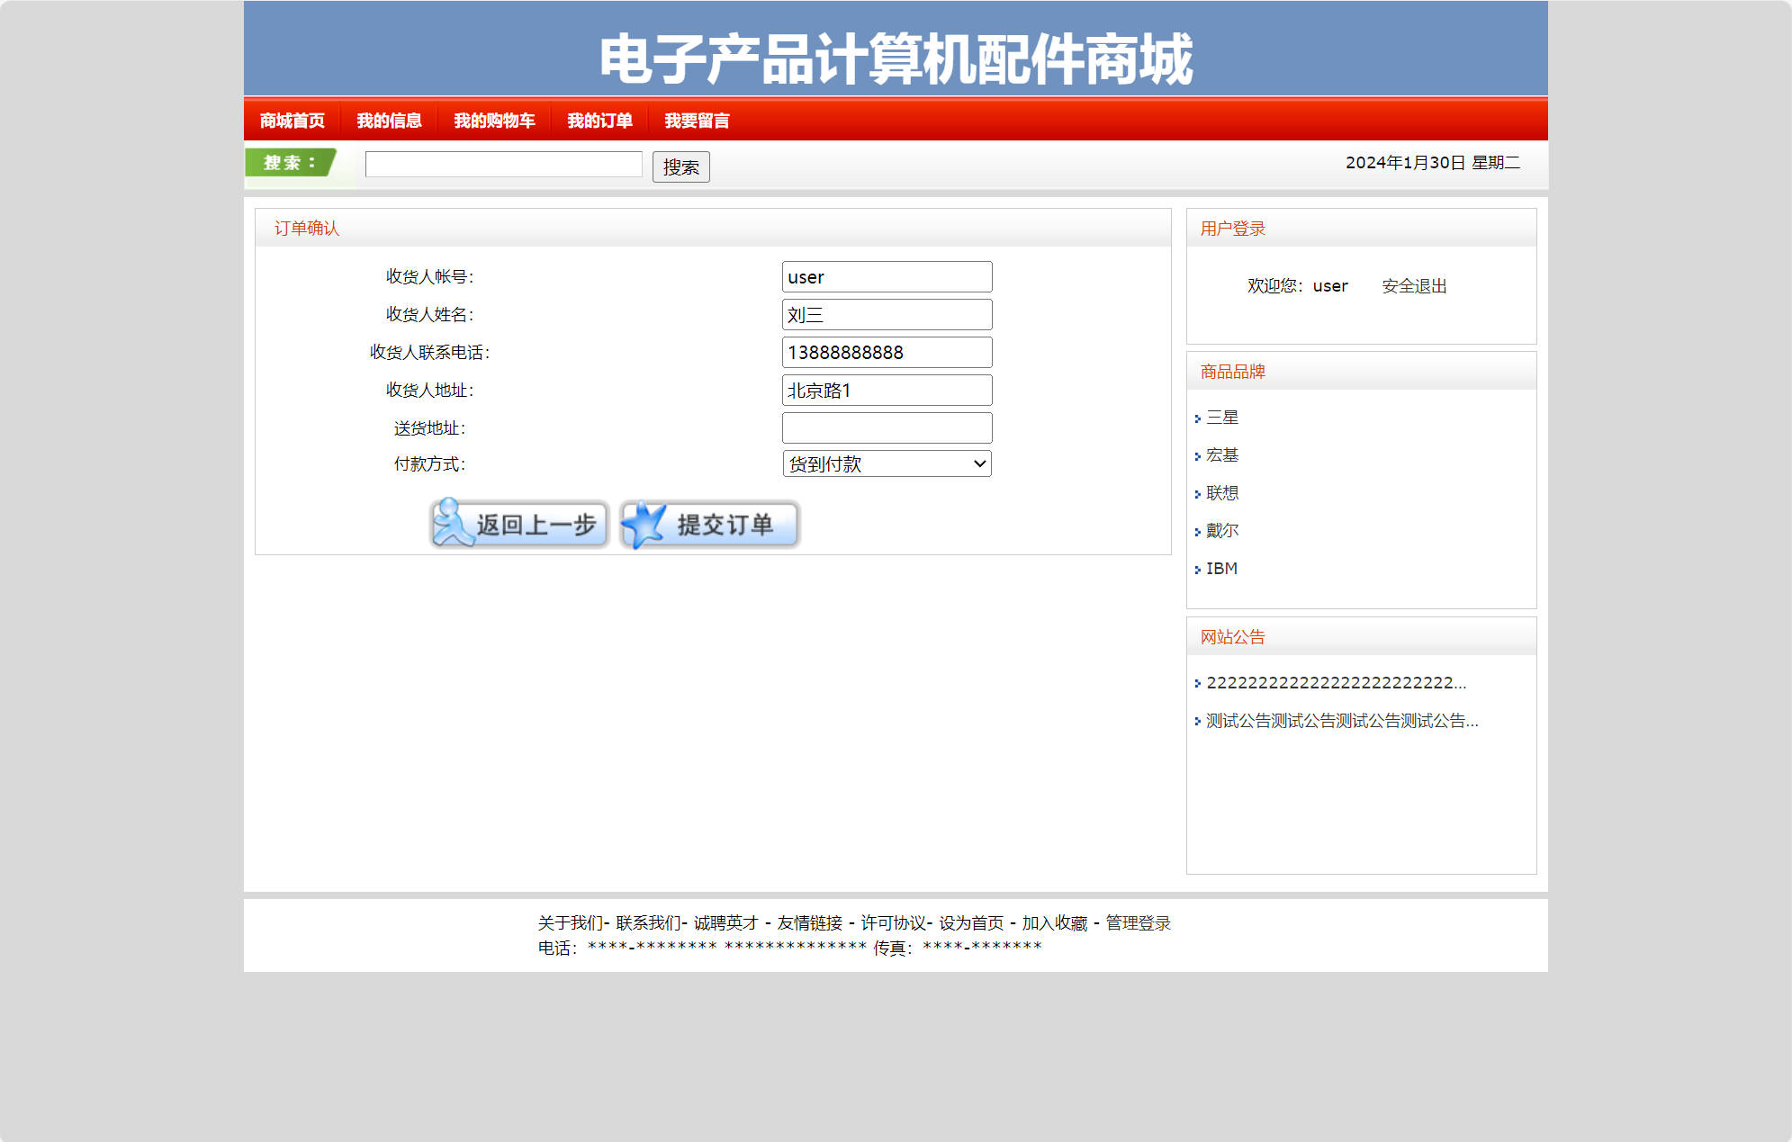Click the 返回上一步 (back) button with person icon

click(519, 524)
